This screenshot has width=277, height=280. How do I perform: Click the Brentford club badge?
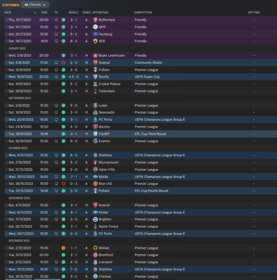tap(95, 255)
